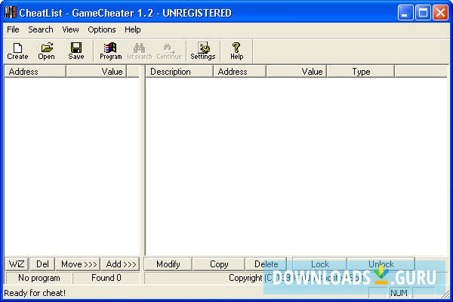Click the Modify button
This screenshot has height=302, width=453.
(168, 263)
